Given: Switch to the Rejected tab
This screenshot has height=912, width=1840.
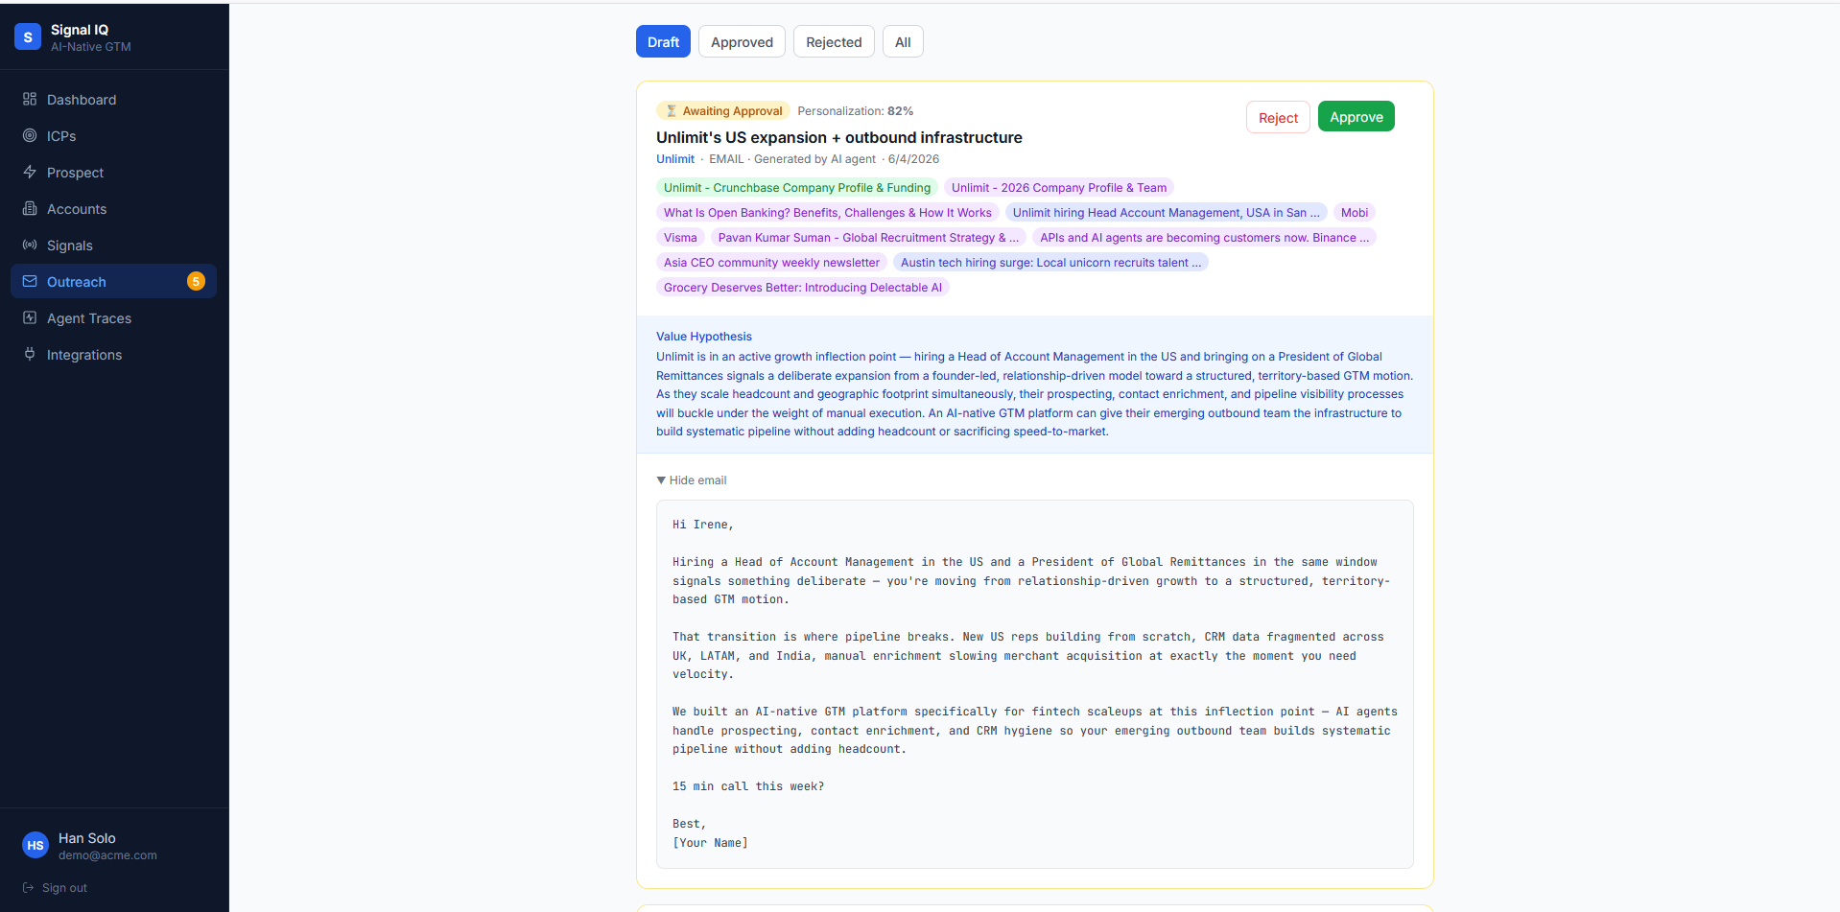Looking at the screenshot, I should [834, 42].
